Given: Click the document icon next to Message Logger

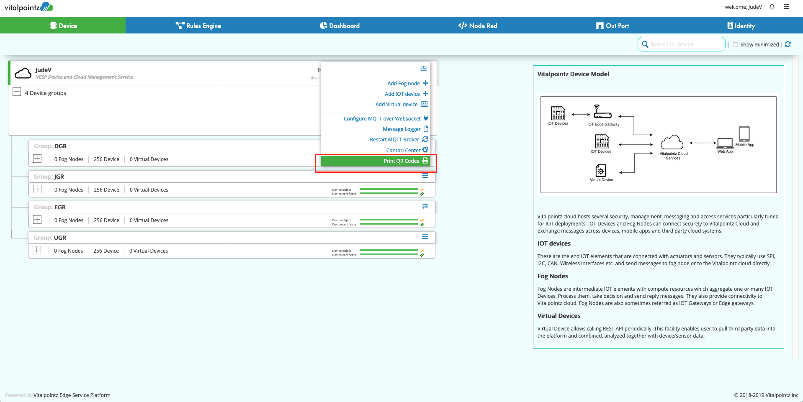Looking at the screenshot, I should [x=426, y=129].
